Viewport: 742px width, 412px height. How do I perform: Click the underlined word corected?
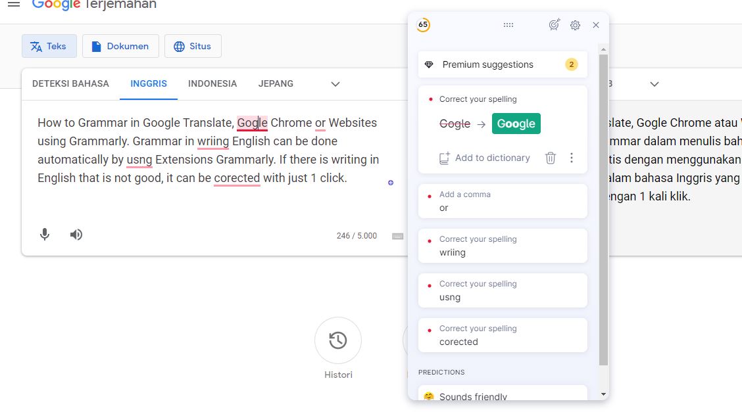click(x=237, y=178)
